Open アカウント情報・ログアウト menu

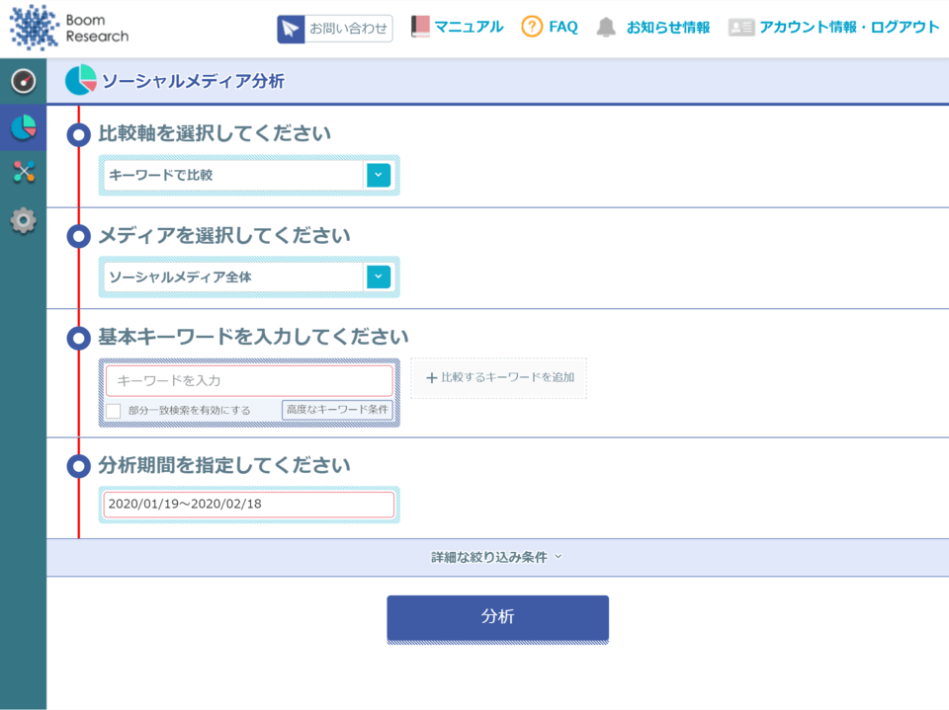[x=848, y=28]
